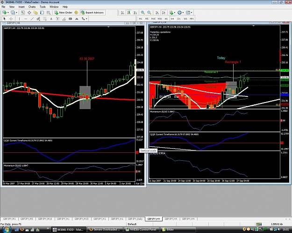Open the View menu
This screenshot has width=292, height=233.
click(x=12, y=7)
